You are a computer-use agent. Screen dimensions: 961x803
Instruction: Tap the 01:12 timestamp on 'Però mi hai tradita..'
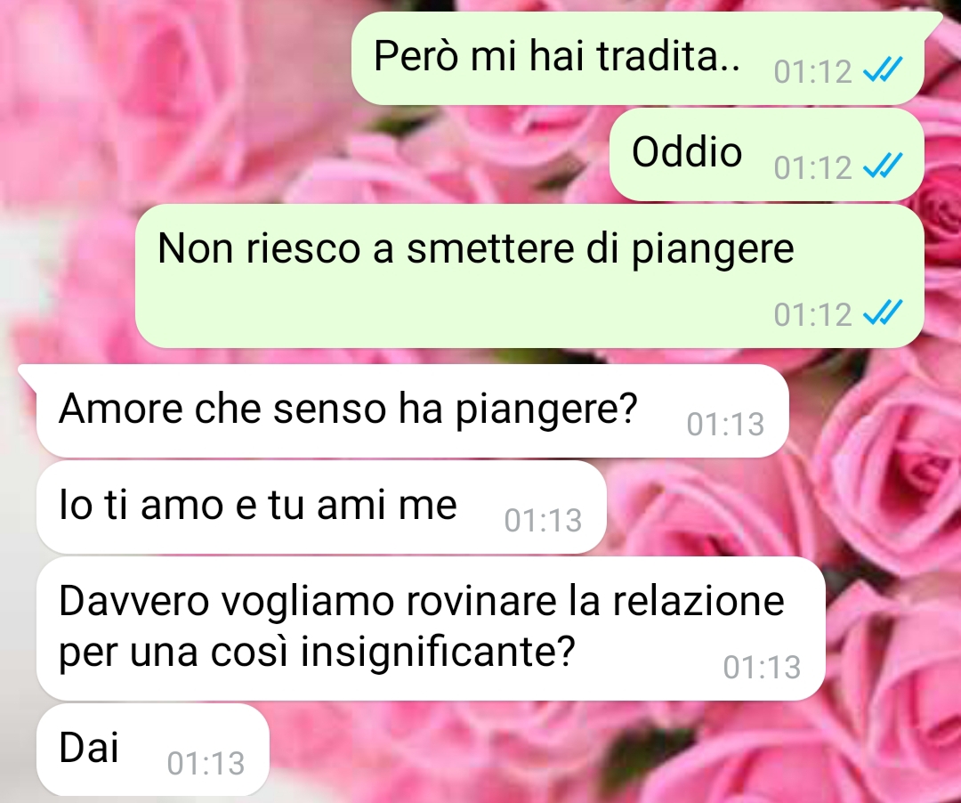(x=812, y=72)
